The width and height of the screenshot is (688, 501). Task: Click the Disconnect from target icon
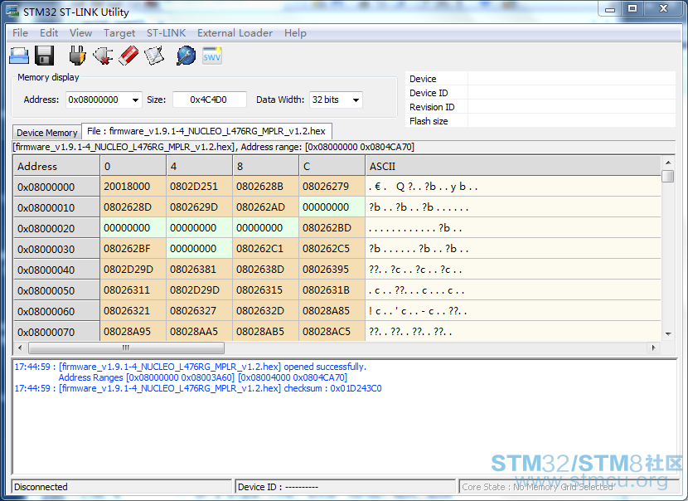tap(103, 56)
